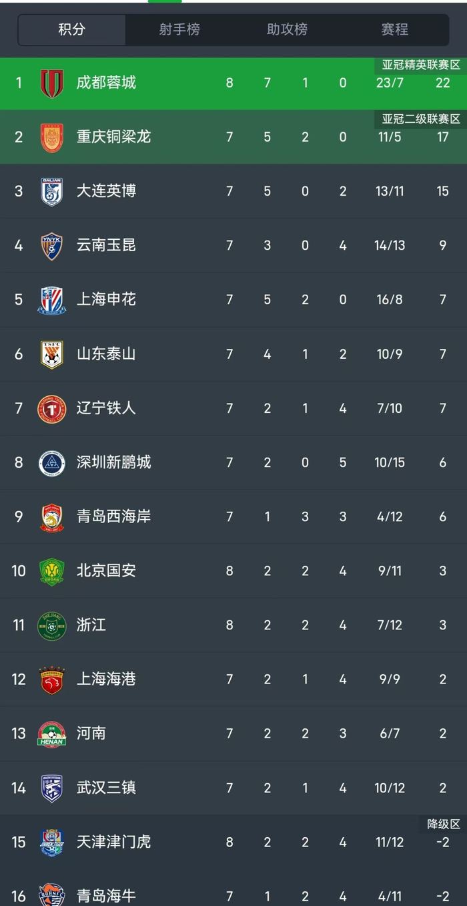Screen dimensions: 467x906
Task: Click the 上海海港 team name
Action: click(x=106, y=679)
